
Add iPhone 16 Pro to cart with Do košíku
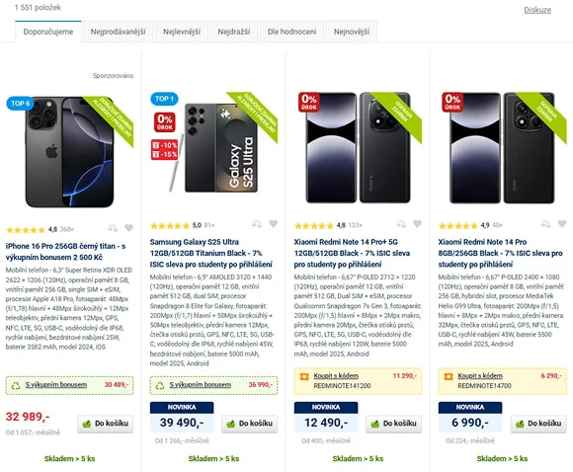click(x=106, y=424)
